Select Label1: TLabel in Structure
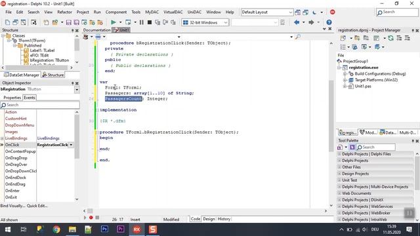The image size is (420, 236). [42, 50]
